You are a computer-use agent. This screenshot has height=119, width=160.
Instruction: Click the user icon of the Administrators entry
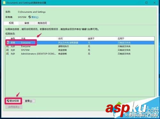(7, 53)
